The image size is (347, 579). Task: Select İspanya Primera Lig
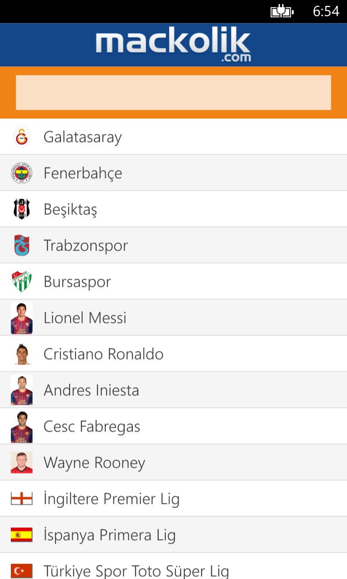(110, 535)
